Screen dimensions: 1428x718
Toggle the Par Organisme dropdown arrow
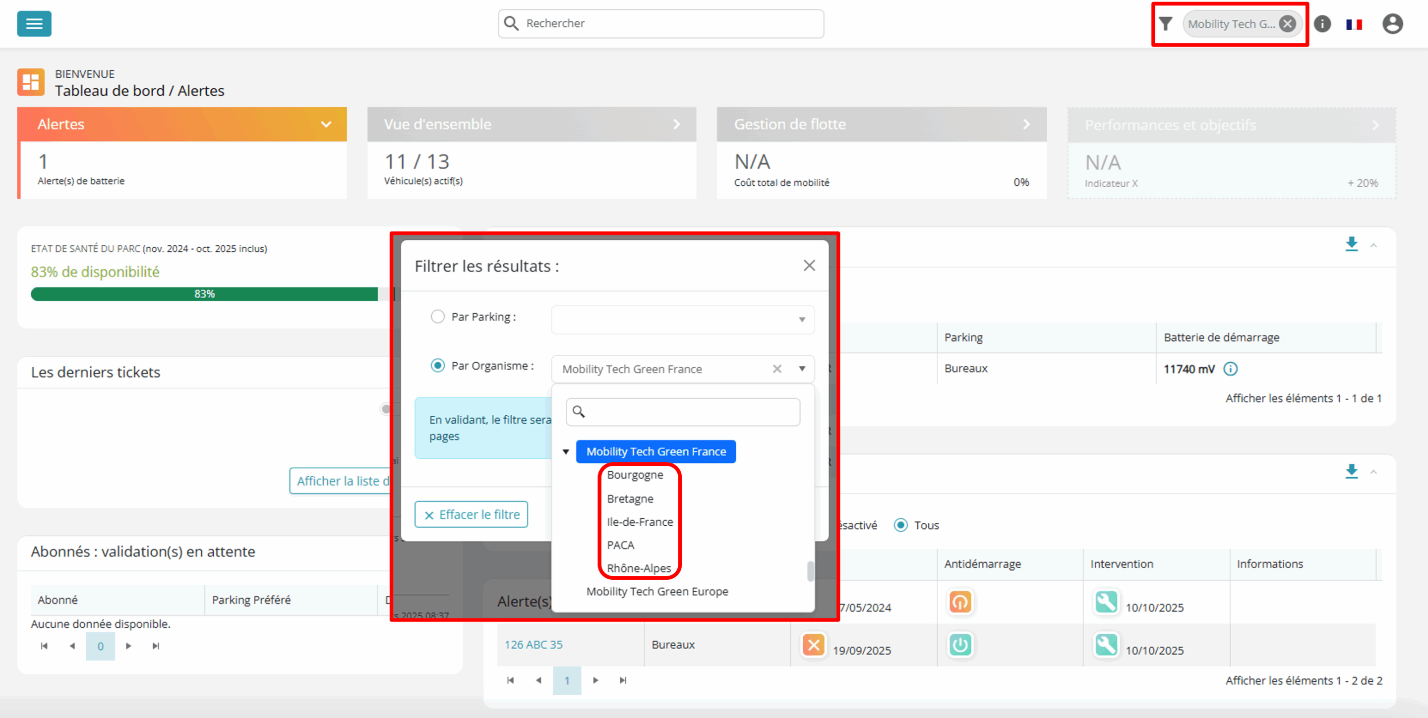(x=802, y=369)
